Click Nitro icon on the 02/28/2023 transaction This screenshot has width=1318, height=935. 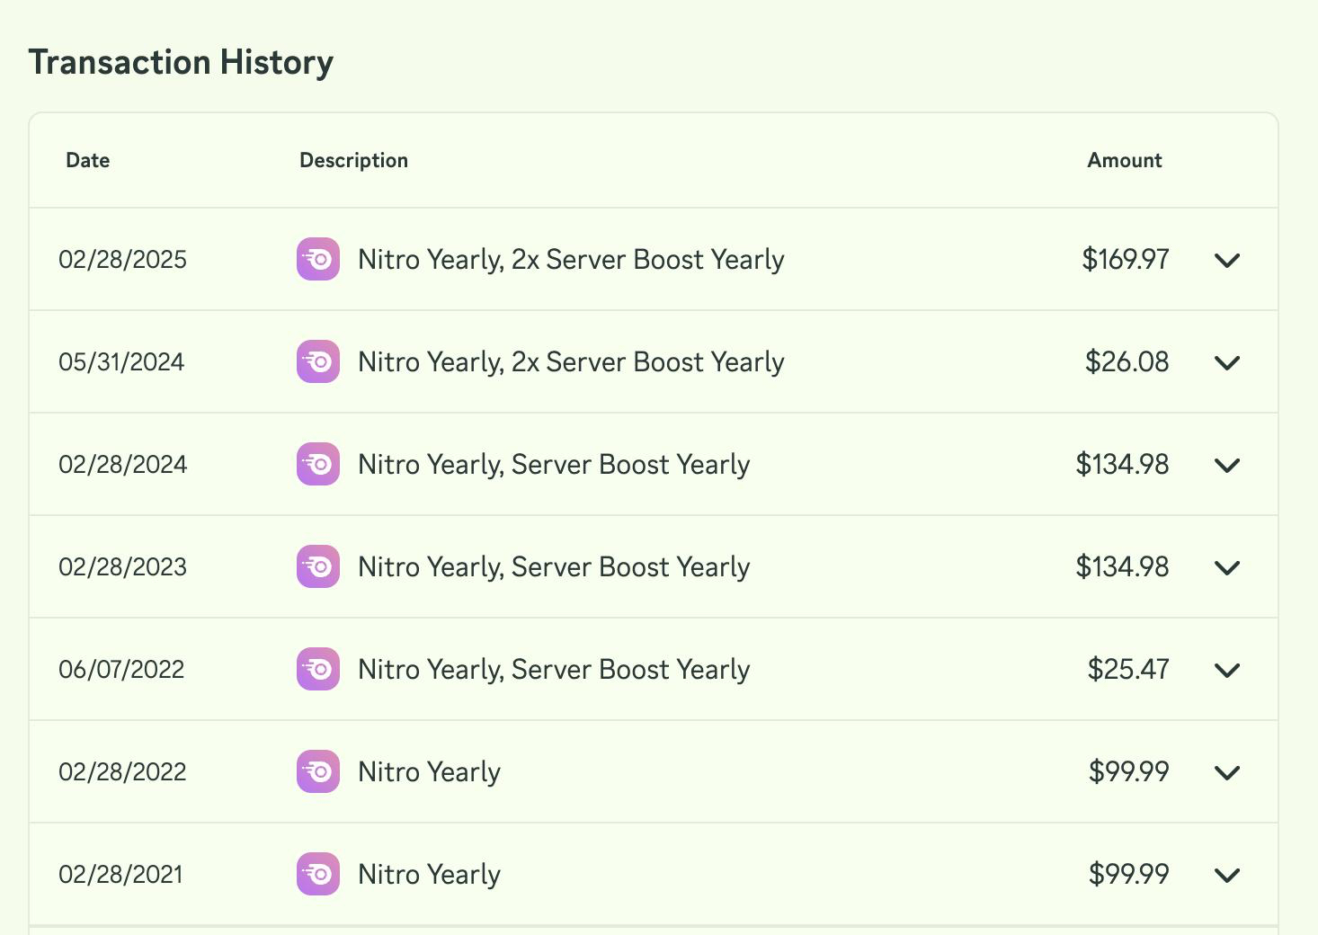(x=318, y=566)
